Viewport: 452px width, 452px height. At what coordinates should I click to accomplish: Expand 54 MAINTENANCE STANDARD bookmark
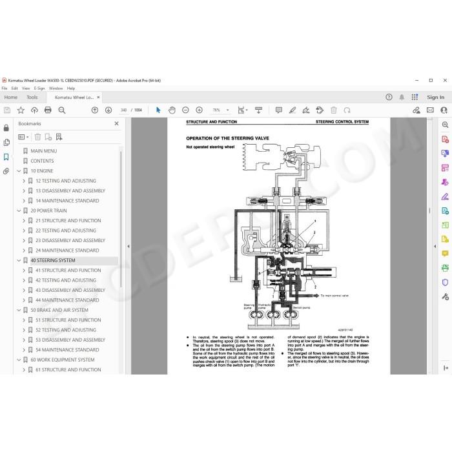click(24, 350)
